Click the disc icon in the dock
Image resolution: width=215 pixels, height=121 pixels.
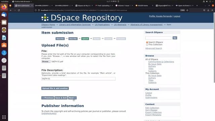pos(4,61)
